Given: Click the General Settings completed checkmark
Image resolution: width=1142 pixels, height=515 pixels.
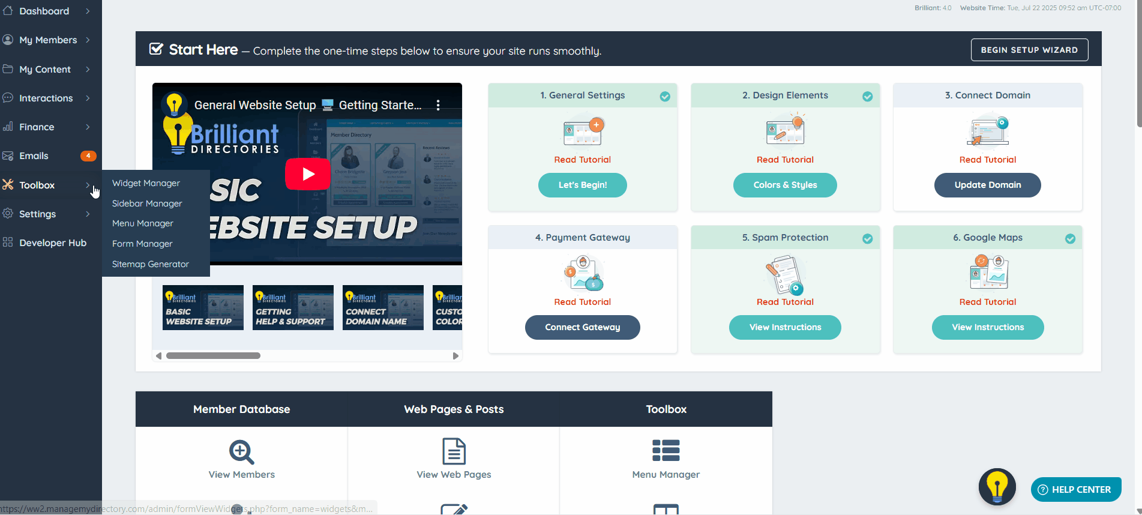Looking at the screenshot, I should 665,96.
